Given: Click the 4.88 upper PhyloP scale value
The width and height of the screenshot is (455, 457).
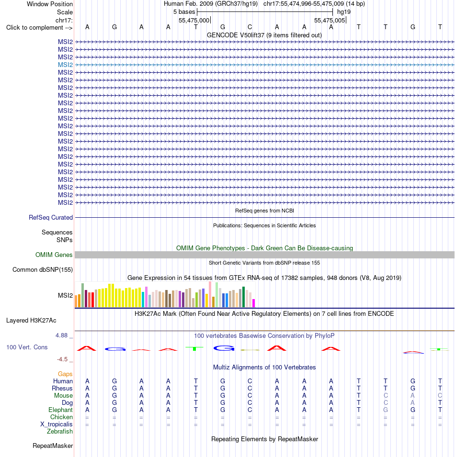Looking at the screenshot, I should click(61, 335).
